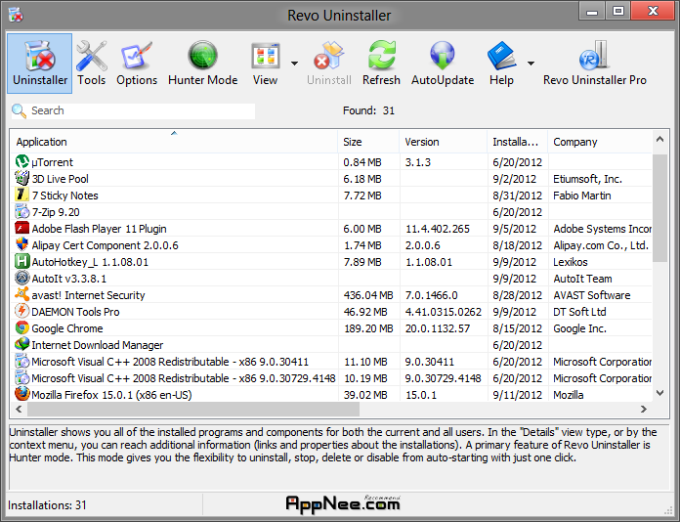Viewport: 680px width, 522px height.
Task: Sort by the Size column header
Action: [x=368, y=142]
